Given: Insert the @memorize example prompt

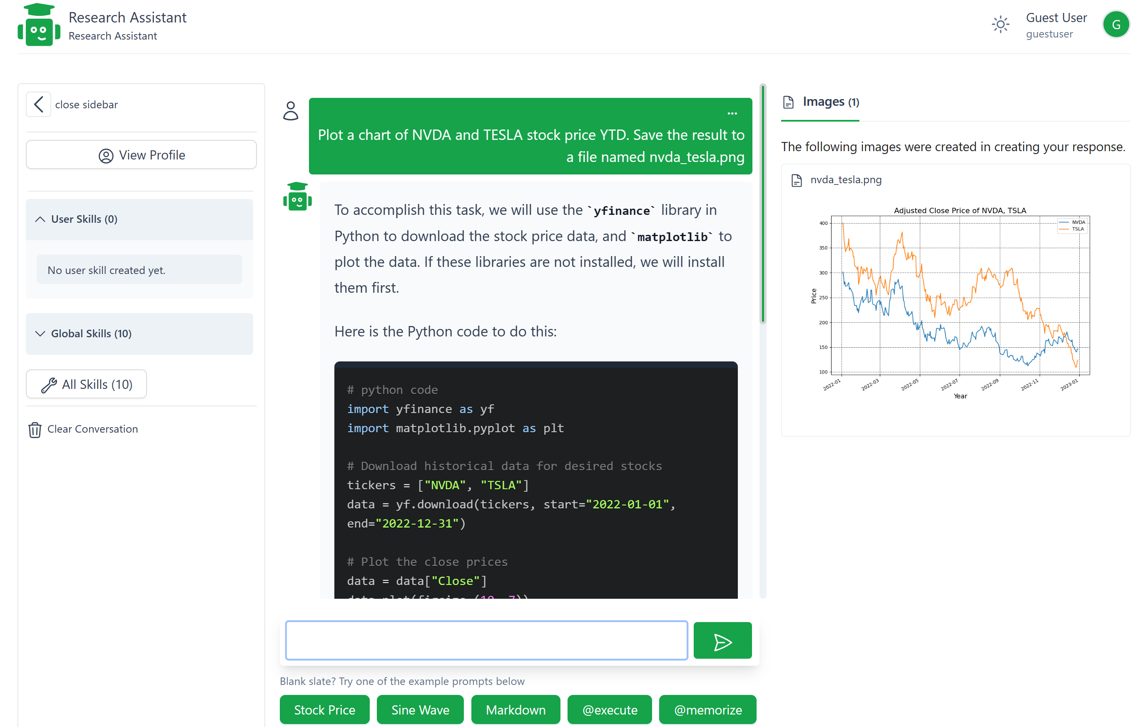Looking at the screenshot, I should [707, 710].
